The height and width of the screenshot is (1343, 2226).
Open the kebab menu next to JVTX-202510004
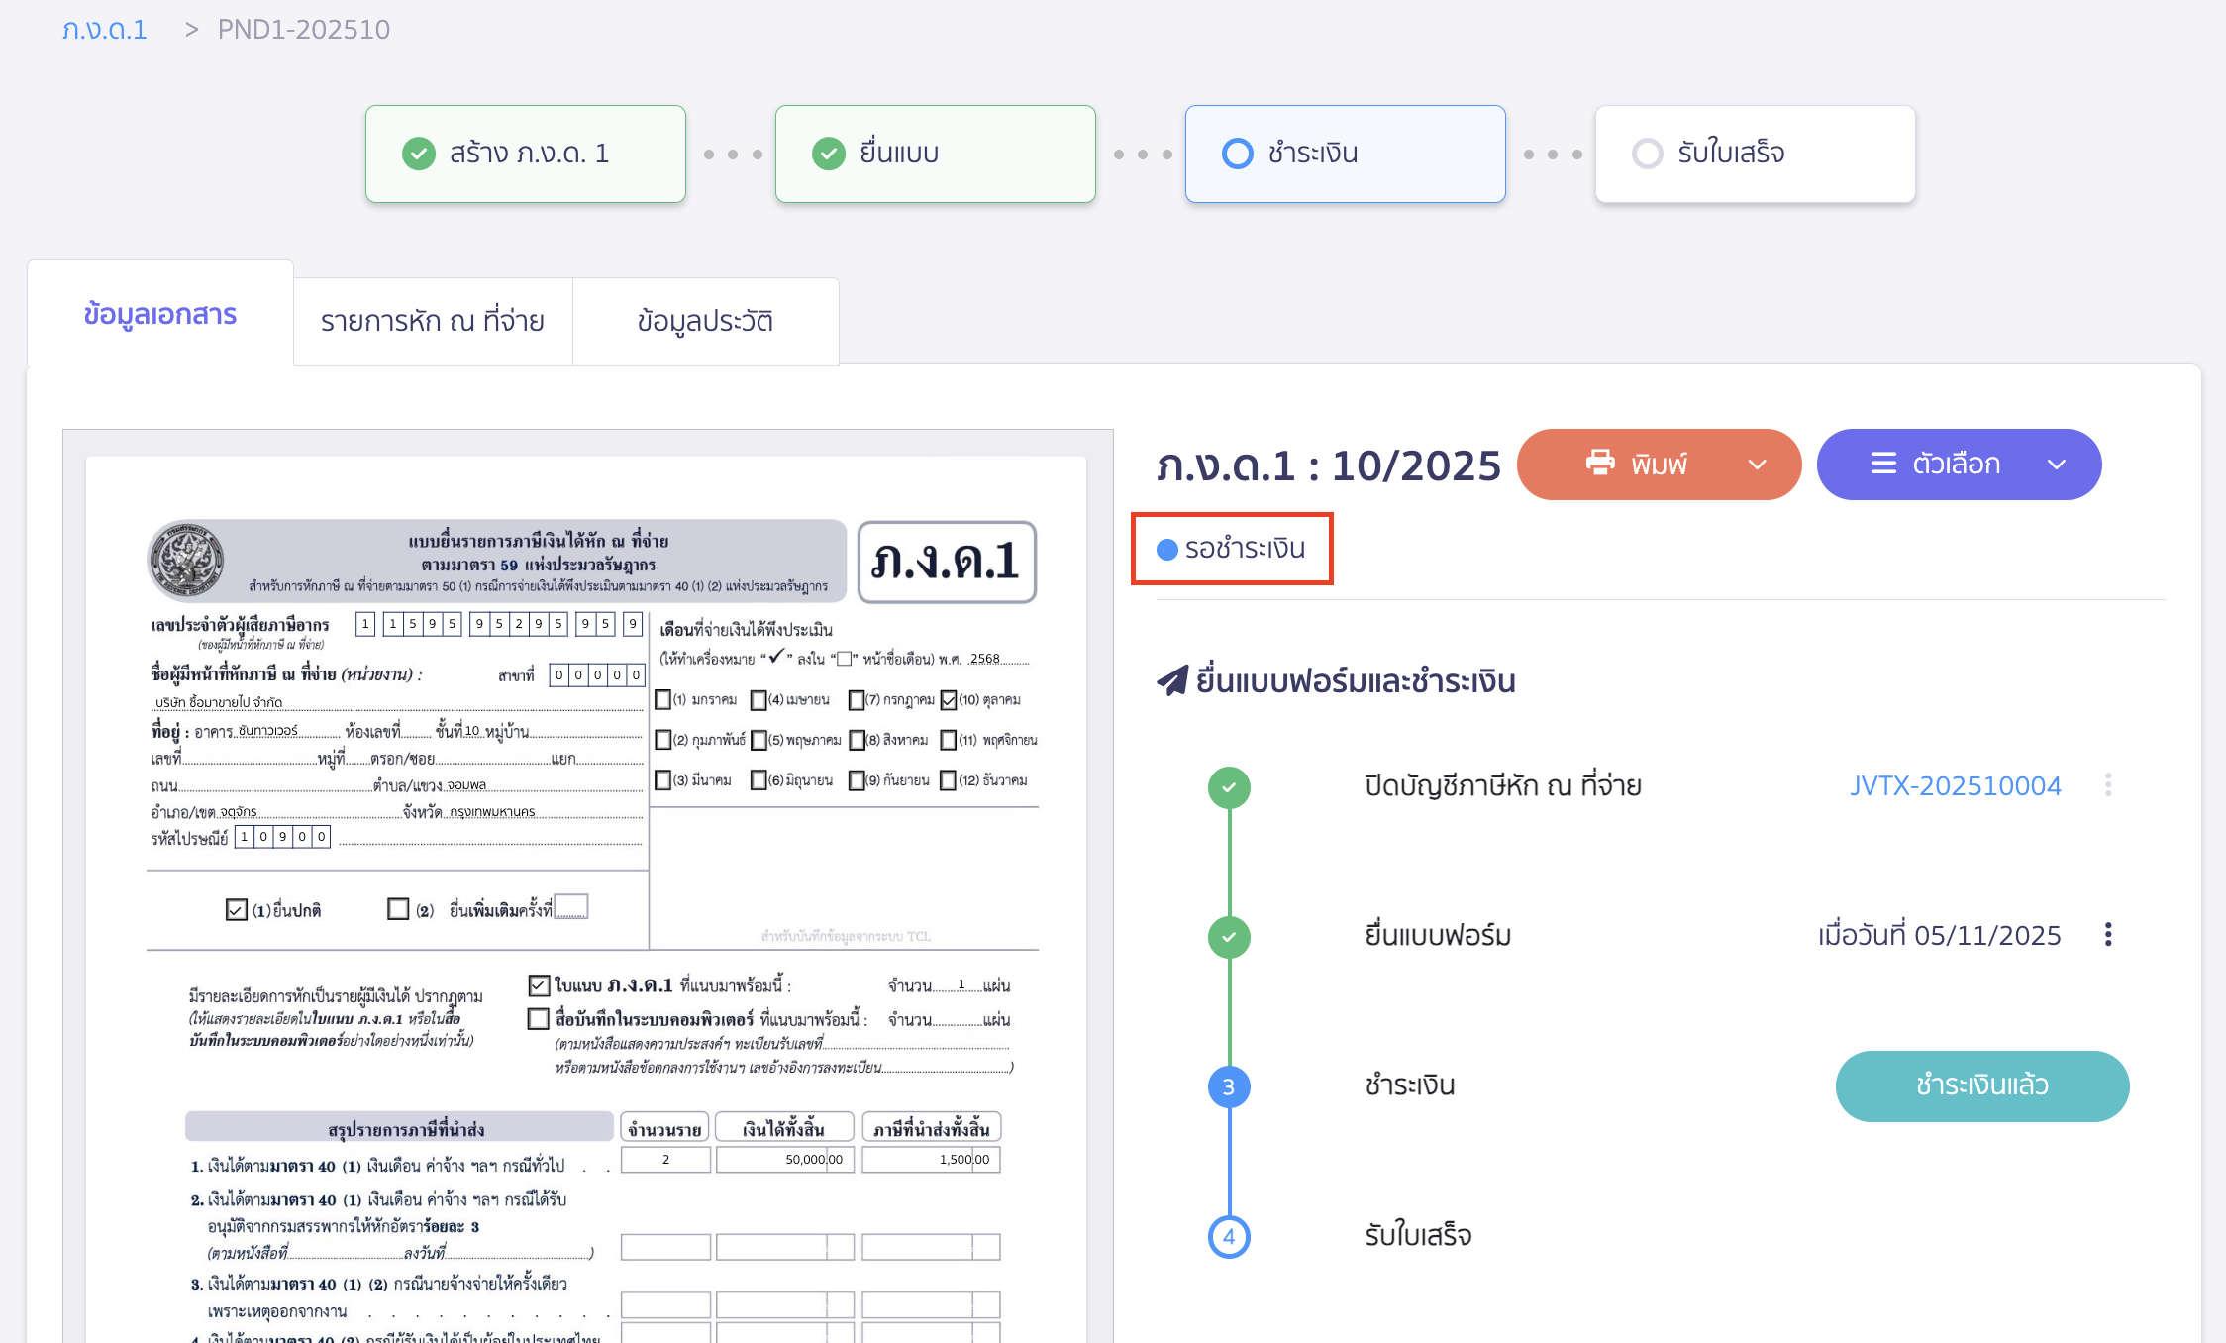coord(2109,785)
